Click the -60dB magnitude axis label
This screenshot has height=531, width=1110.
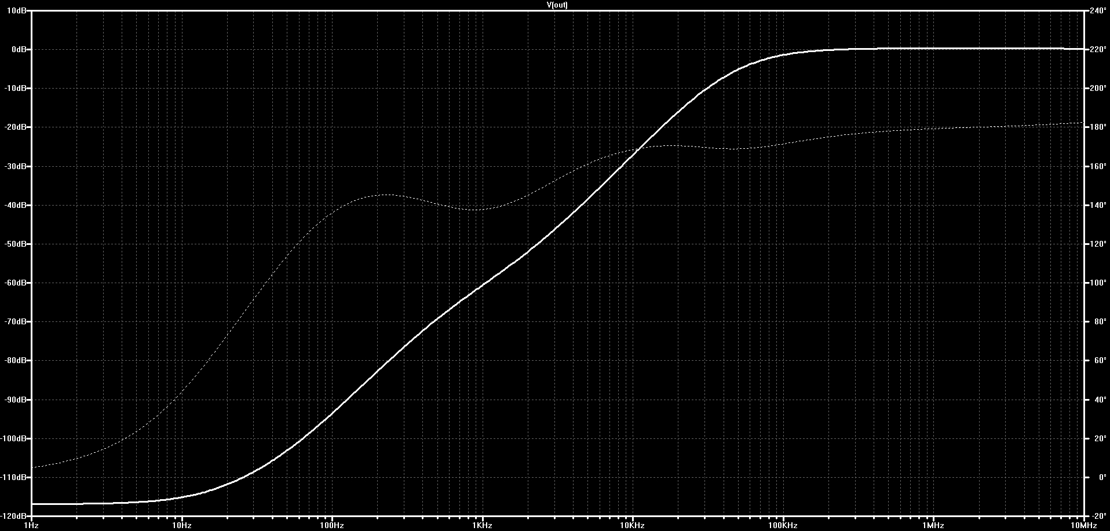[16, 283]
